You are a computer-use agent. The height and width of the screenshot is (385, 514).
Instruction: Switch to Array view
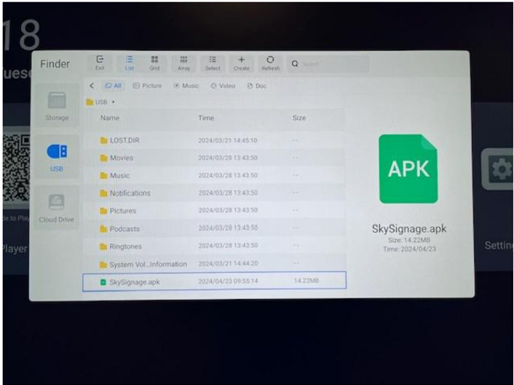[x=183, y=63]
